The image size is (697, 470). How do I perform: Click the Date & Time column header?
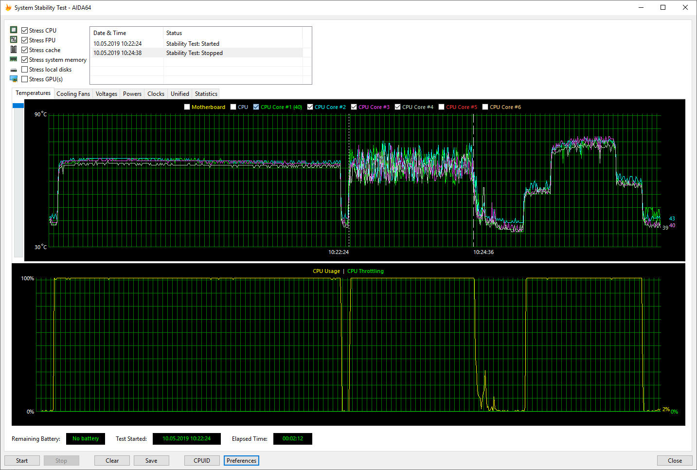tap(127, 33)
